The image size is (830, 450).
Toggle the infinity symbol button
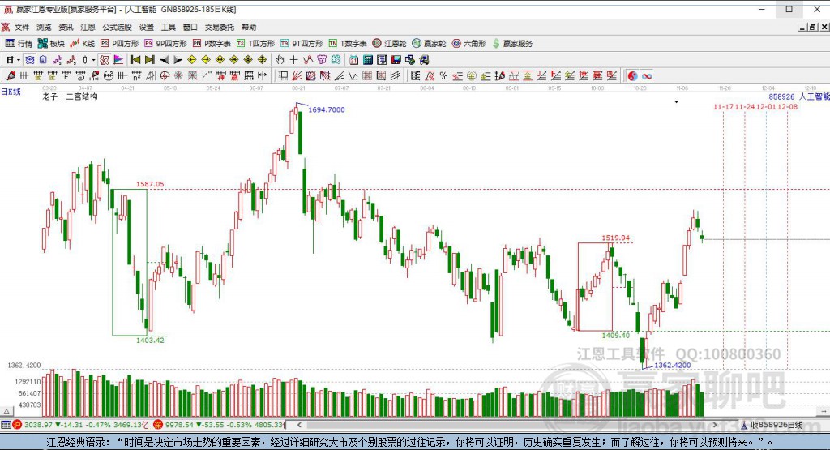pos(646,75)
